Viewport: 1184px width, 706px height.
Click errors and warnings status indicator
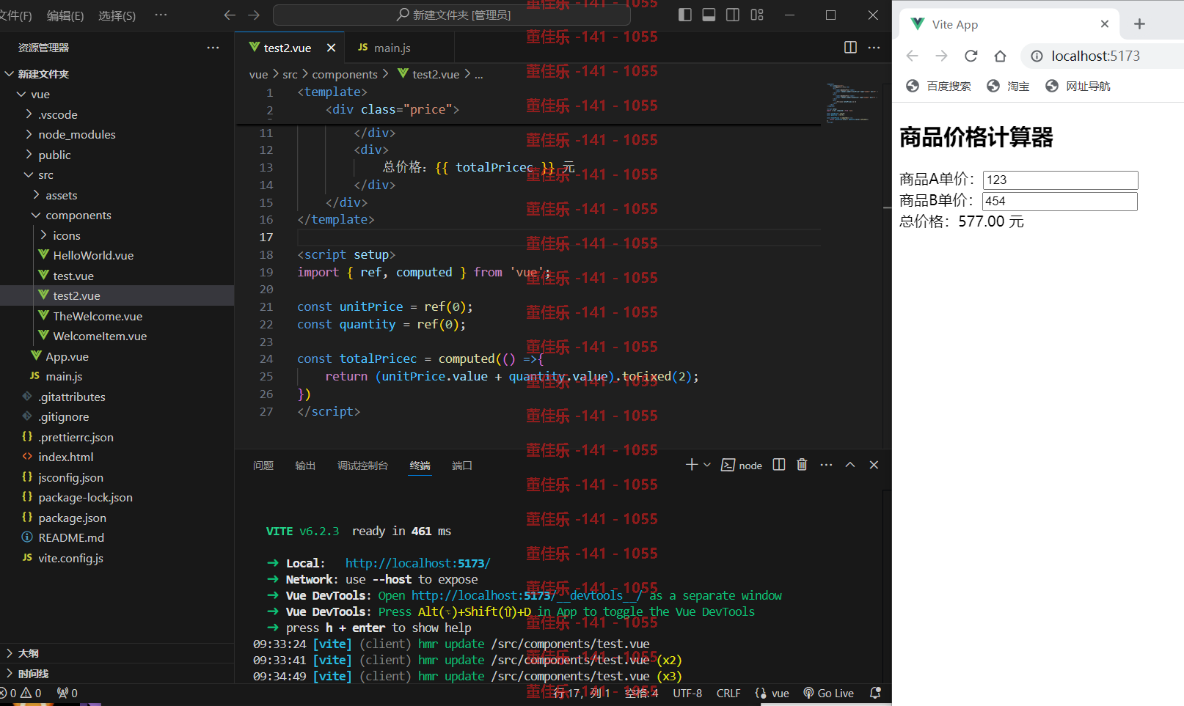[21, 693]
